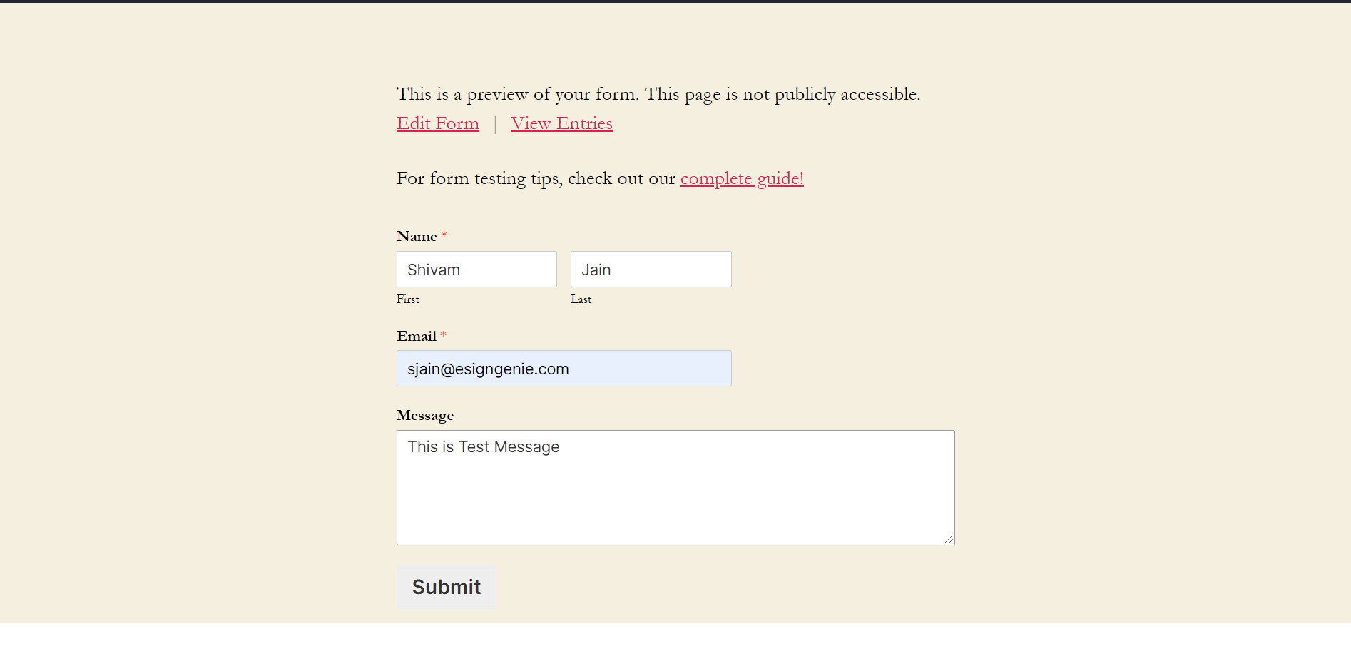Click the Message field label

[425, 415]
